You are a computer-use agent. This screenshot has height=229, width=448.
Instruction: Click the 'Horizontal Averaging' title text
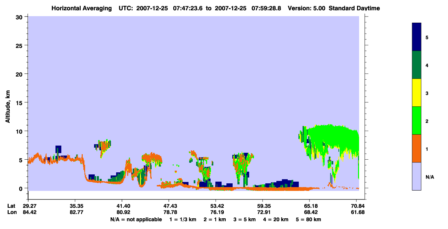coord(82,8)
